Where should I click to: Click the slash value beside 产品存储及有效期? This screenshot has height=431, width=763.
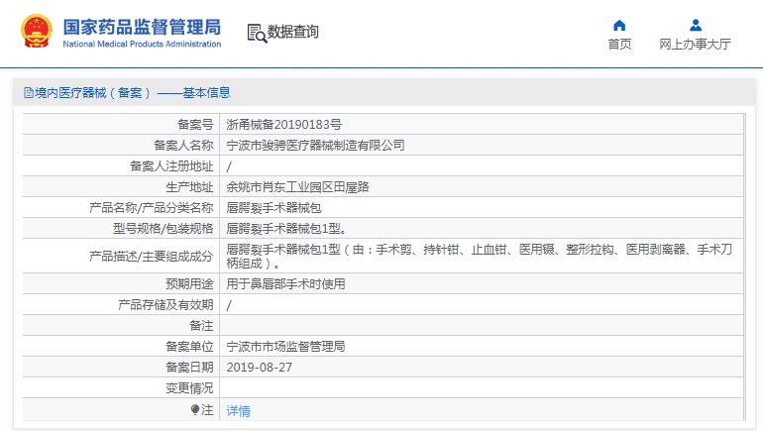[x=229, y=305]
